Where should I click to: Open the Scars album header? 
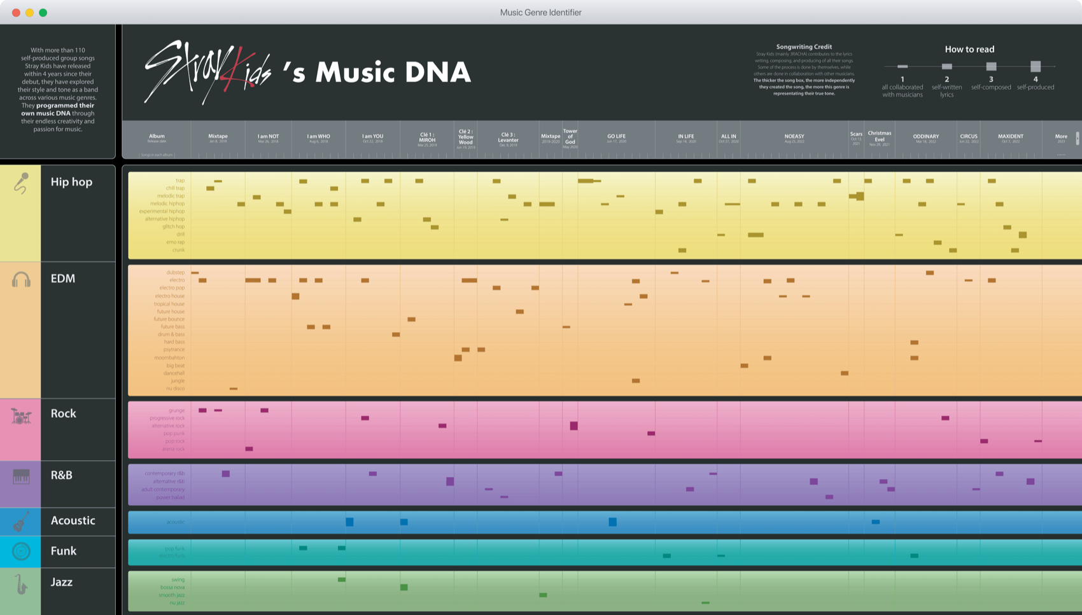click(x=856, y=138)
